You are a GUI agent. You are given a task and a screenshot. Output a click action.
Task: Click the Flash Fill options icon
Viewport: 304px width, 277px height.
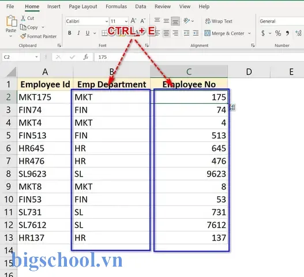[232, 107]
